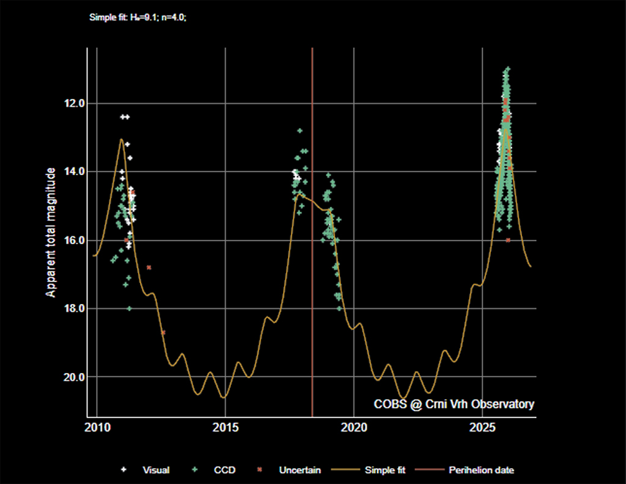
Task: Toggle the Perihelion date legend label
Action: (x=481, y=470)
